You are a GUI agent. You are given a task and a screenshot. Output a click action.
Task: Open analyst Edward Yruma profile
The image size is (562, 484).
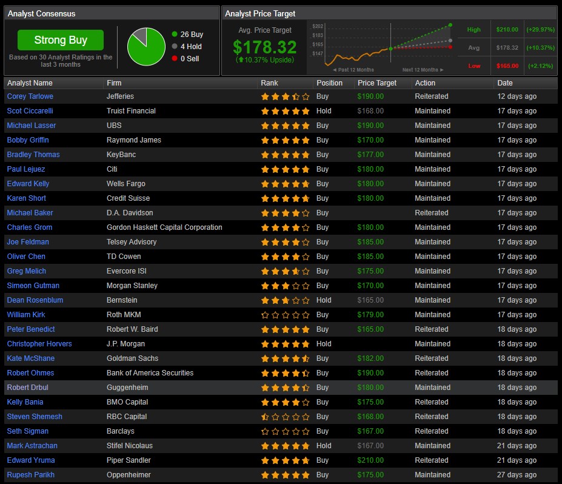(x=31, y=460)
